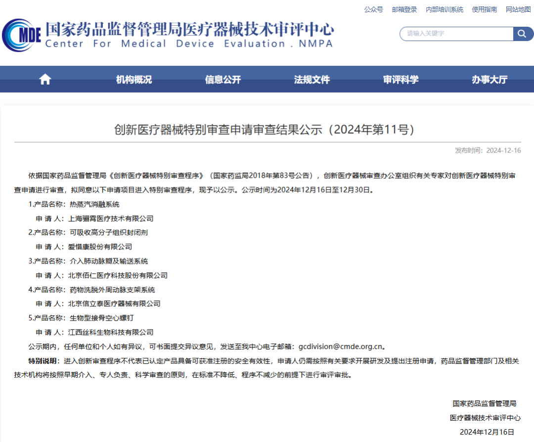The height and width of the screenshot is (442, 534).
Task: Select 法规文件 in navigation bar
Action: 311,80
